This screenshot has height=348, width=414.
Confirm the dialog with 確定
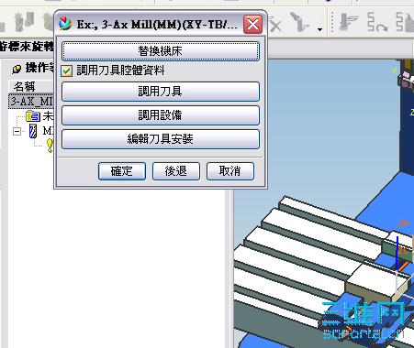pyautogui.click(x=122, y=171)
